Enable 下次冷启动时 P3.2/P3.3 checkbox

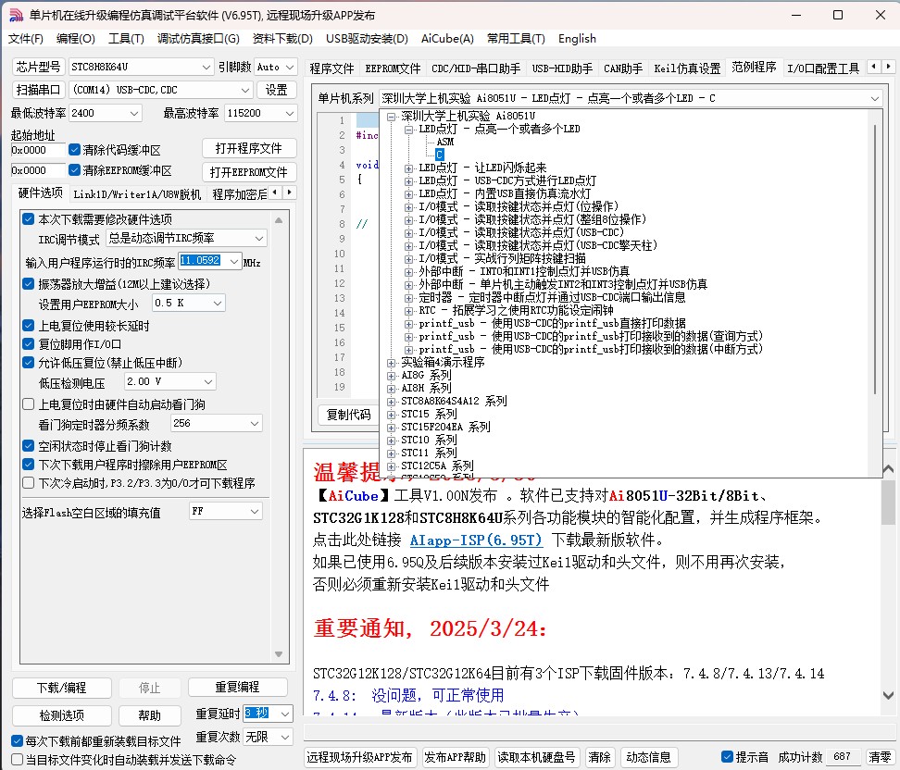coord(28,482)
